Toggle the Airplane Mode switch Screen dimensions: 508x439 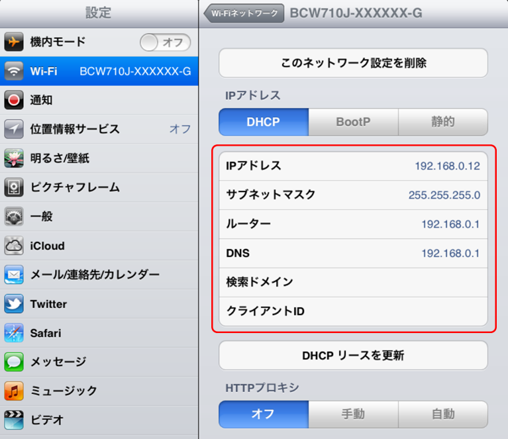click(165, 42)
